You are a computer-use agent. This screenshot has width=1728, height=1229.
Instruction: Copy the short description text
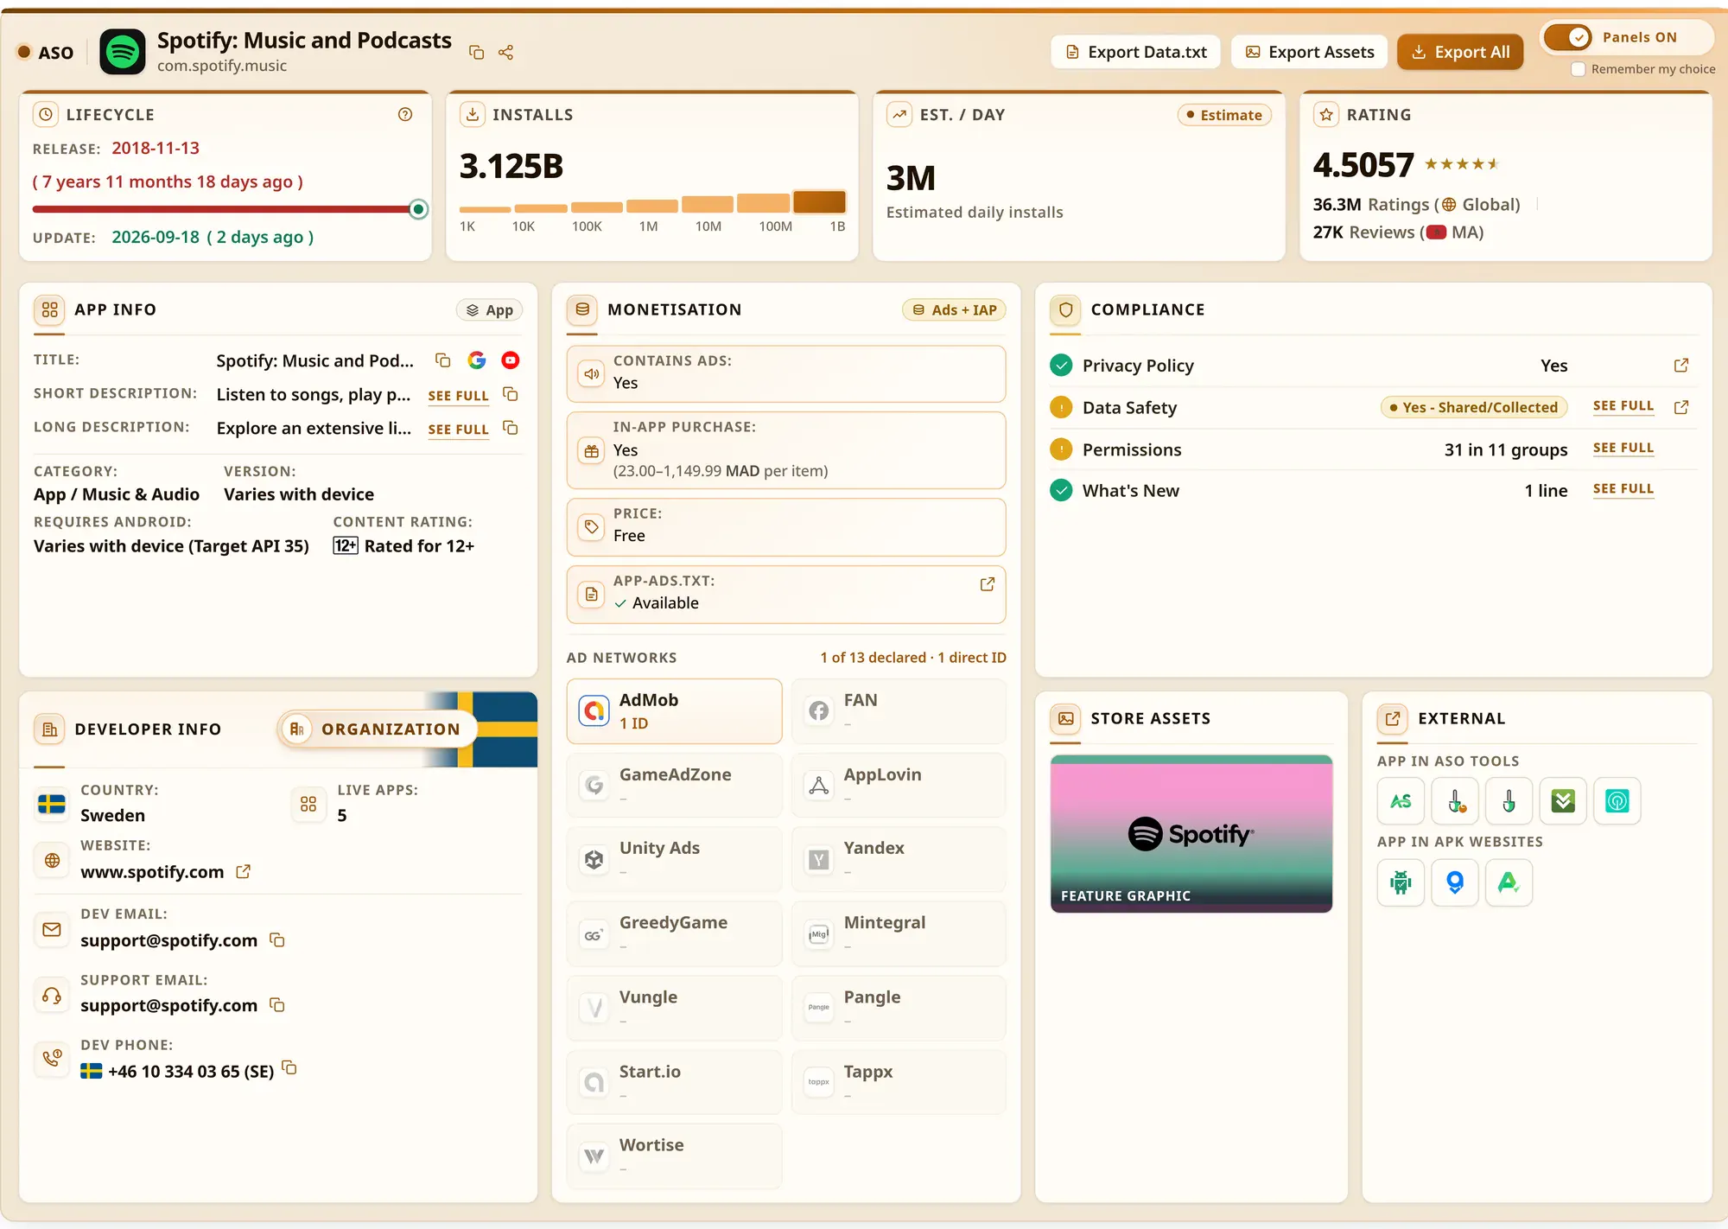(511, 394)
